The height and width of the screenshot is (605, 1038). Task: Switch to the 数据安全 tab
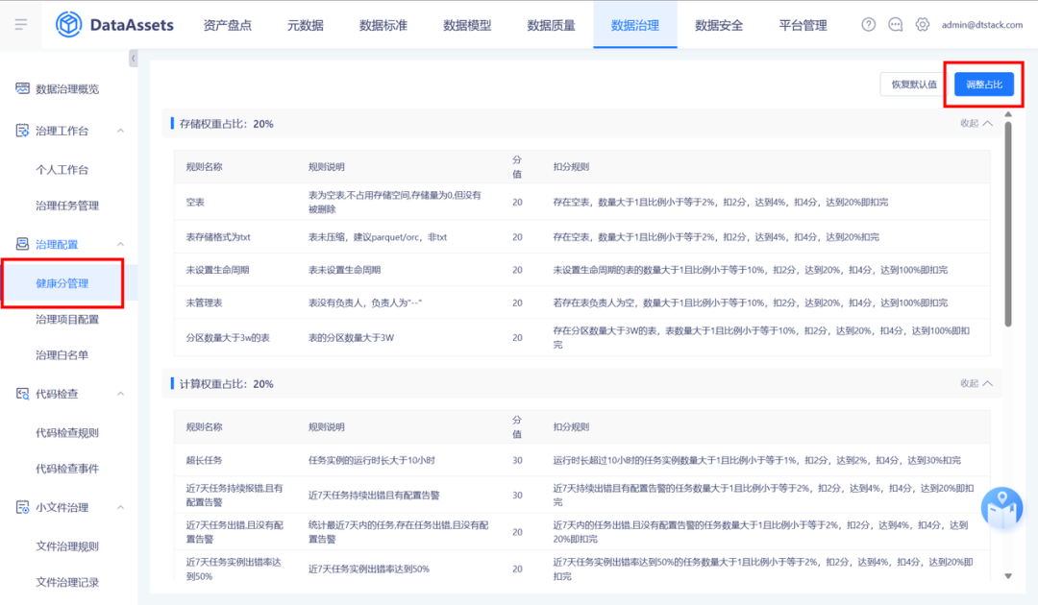click(x=719, y=25)
